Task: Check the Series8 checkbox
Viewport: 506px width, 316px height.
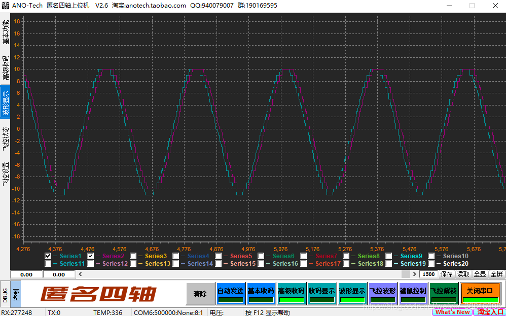Action: 346,256
